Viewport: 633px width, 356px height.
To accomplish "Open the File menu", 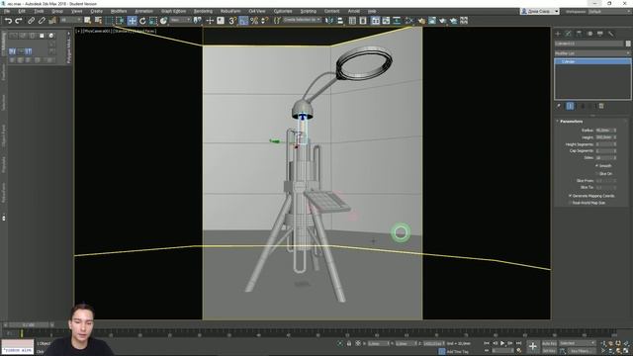I will click(x=7, y=11).
